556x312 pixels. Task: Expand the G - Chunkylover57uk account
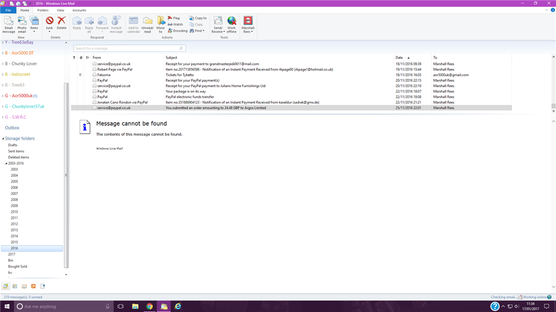click(3, 107)
